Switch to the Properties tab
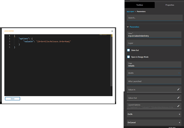The image size is (184, 128). click(170, 5)
